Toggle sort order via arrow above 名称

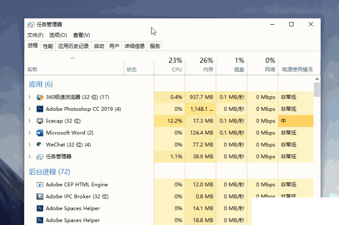73,58
